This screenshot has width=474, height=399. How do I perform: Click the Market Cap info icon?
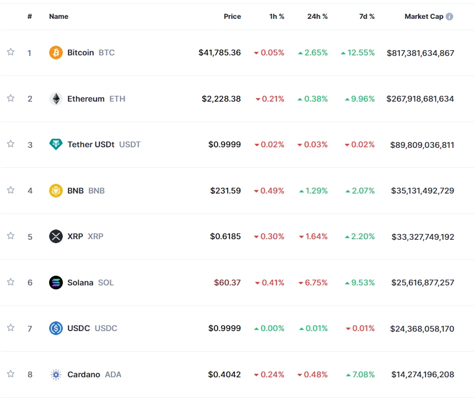(x=449, y=17)
